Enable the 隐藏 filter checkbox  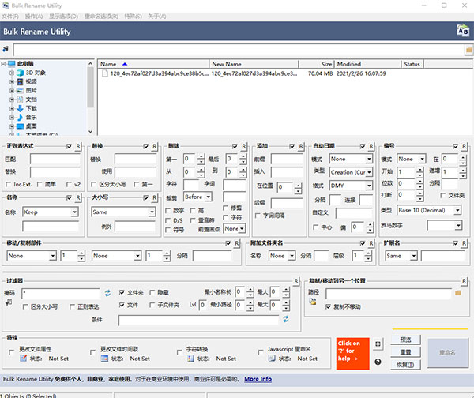tap(152, 292)
